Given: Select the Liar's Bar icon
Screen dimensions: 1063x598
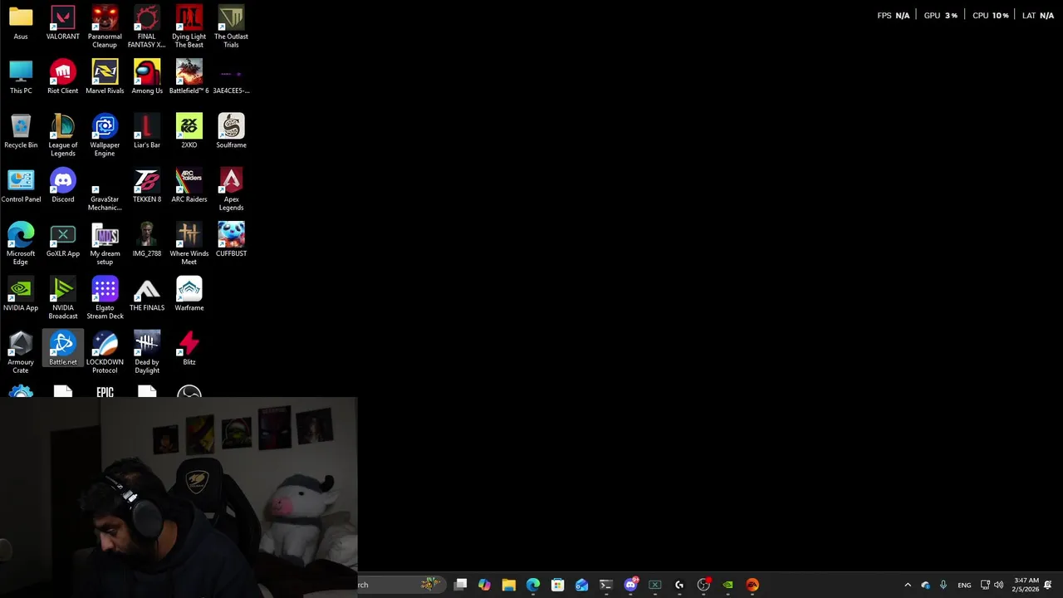Looking at the screenshot, I should pos(147,131).
